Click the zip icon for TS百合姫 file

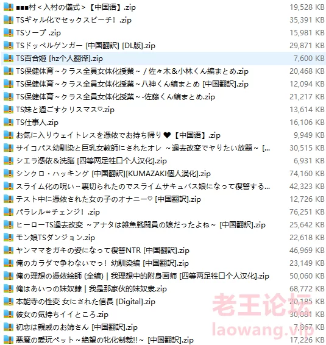tap(9, 59)
